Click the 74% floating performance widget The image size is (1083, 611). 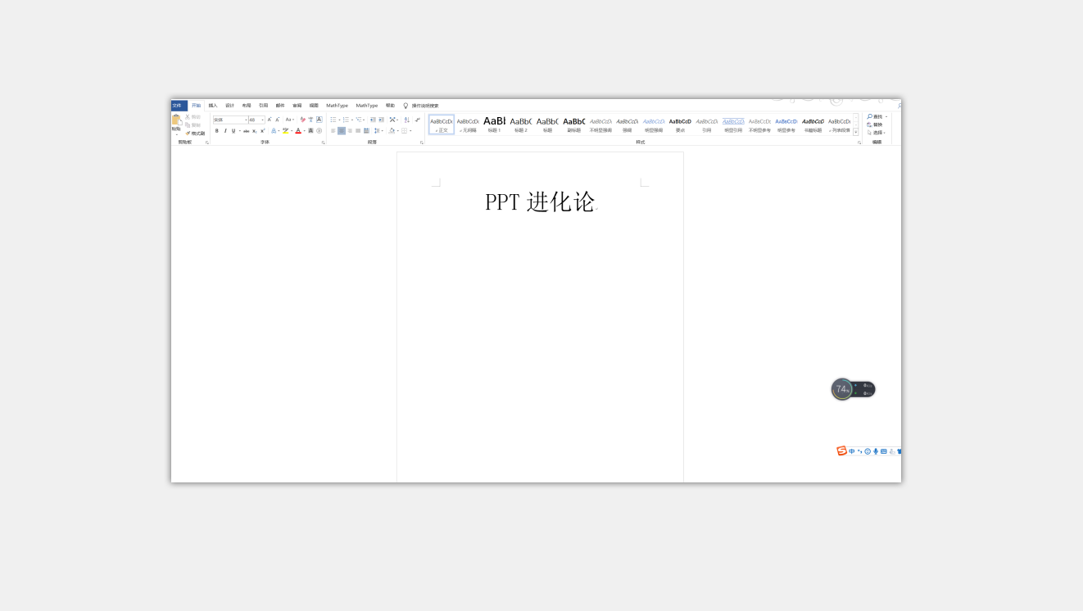[854, 389]
